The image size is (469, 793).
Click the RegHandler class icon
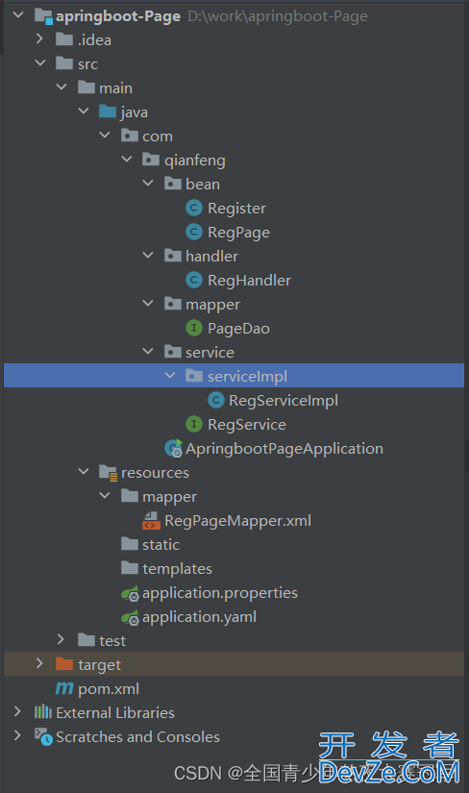(194, 280)
